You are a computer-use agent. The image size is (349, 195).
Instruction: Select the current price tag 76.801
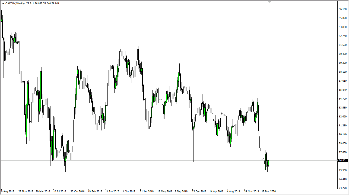pos(342,160)
